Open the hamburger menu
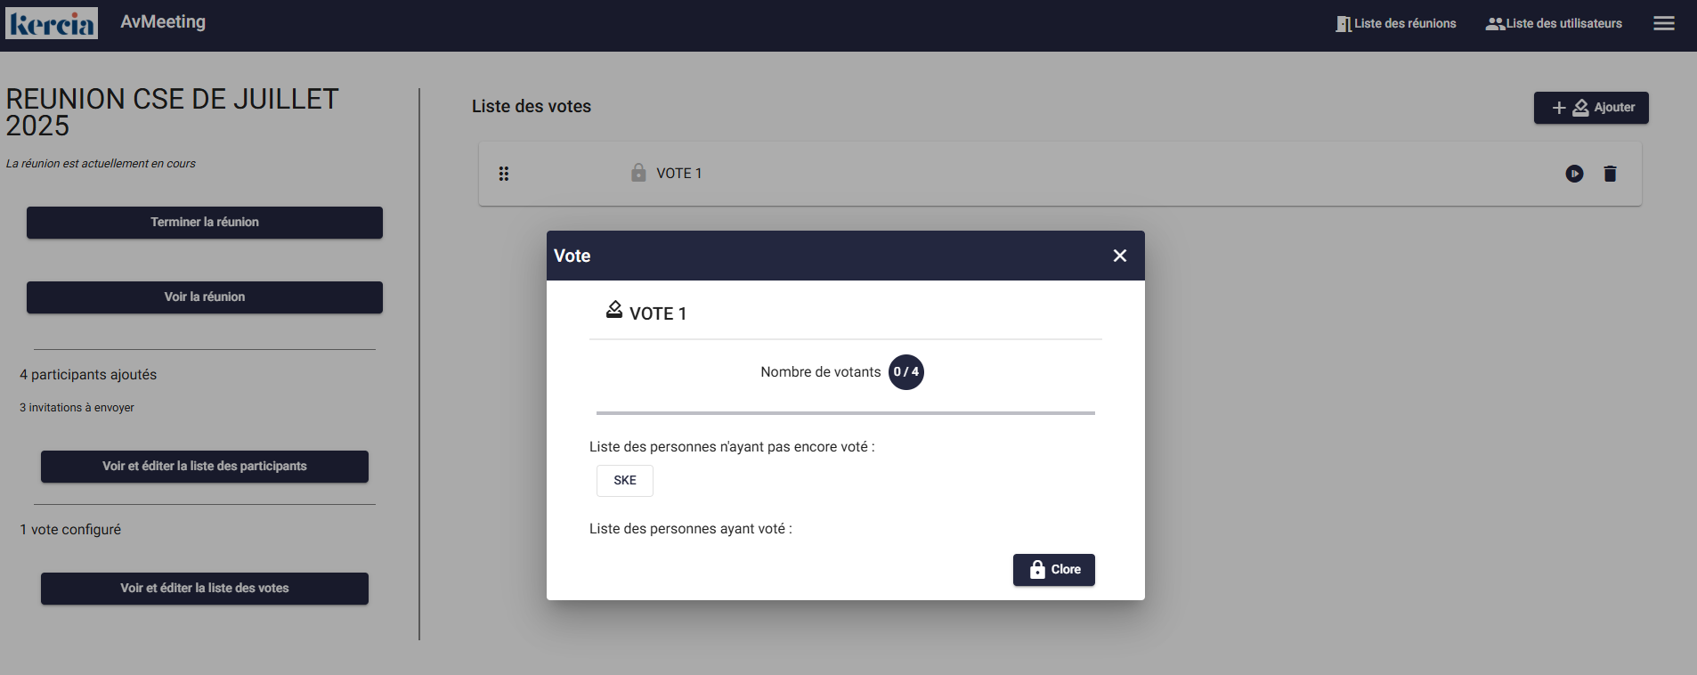The image size is (1697, 675). (x=1663, y=24)
